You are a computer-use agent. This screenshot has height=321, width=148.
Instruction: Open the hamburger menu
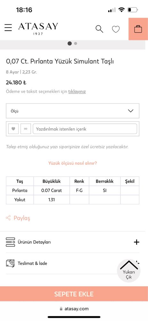point(8,28)
